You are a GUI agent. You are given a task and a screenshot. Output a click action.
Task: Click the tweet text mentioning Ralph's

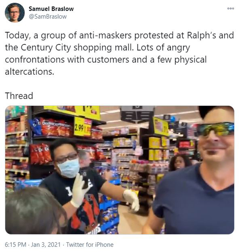[119, 35]
